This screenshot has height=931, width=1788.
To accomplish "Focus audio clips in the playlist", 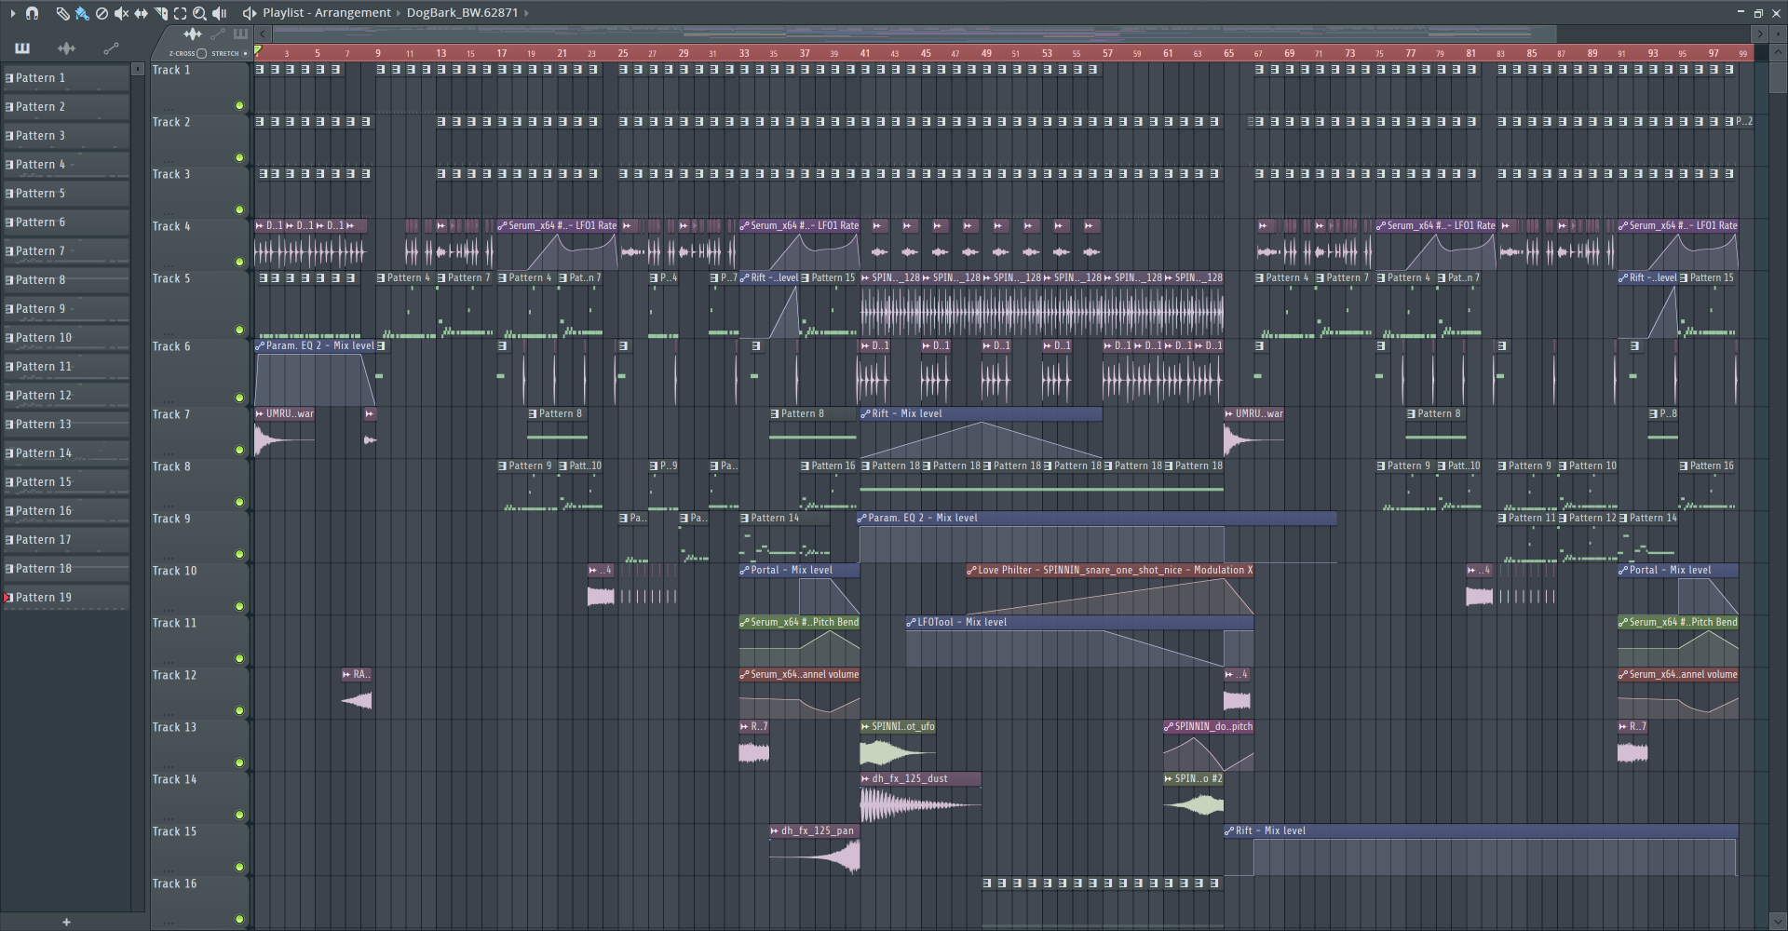I will 193,34.
